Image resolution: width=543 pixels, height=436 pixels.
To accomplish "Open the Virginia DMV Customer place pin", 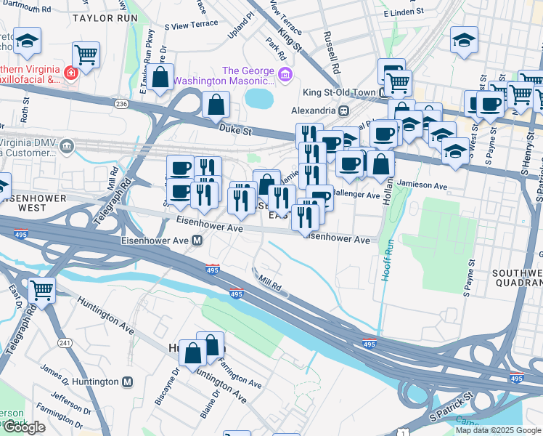I will (67, 147).
